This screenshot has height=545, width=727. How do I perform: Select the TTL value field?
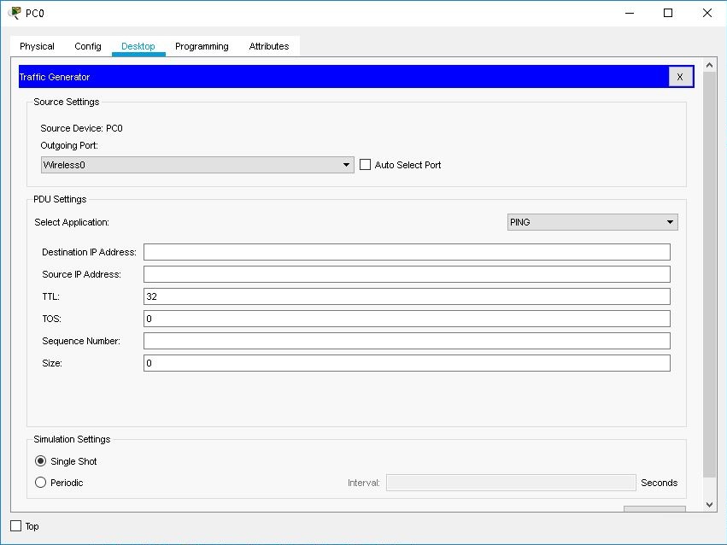[407, 296]
